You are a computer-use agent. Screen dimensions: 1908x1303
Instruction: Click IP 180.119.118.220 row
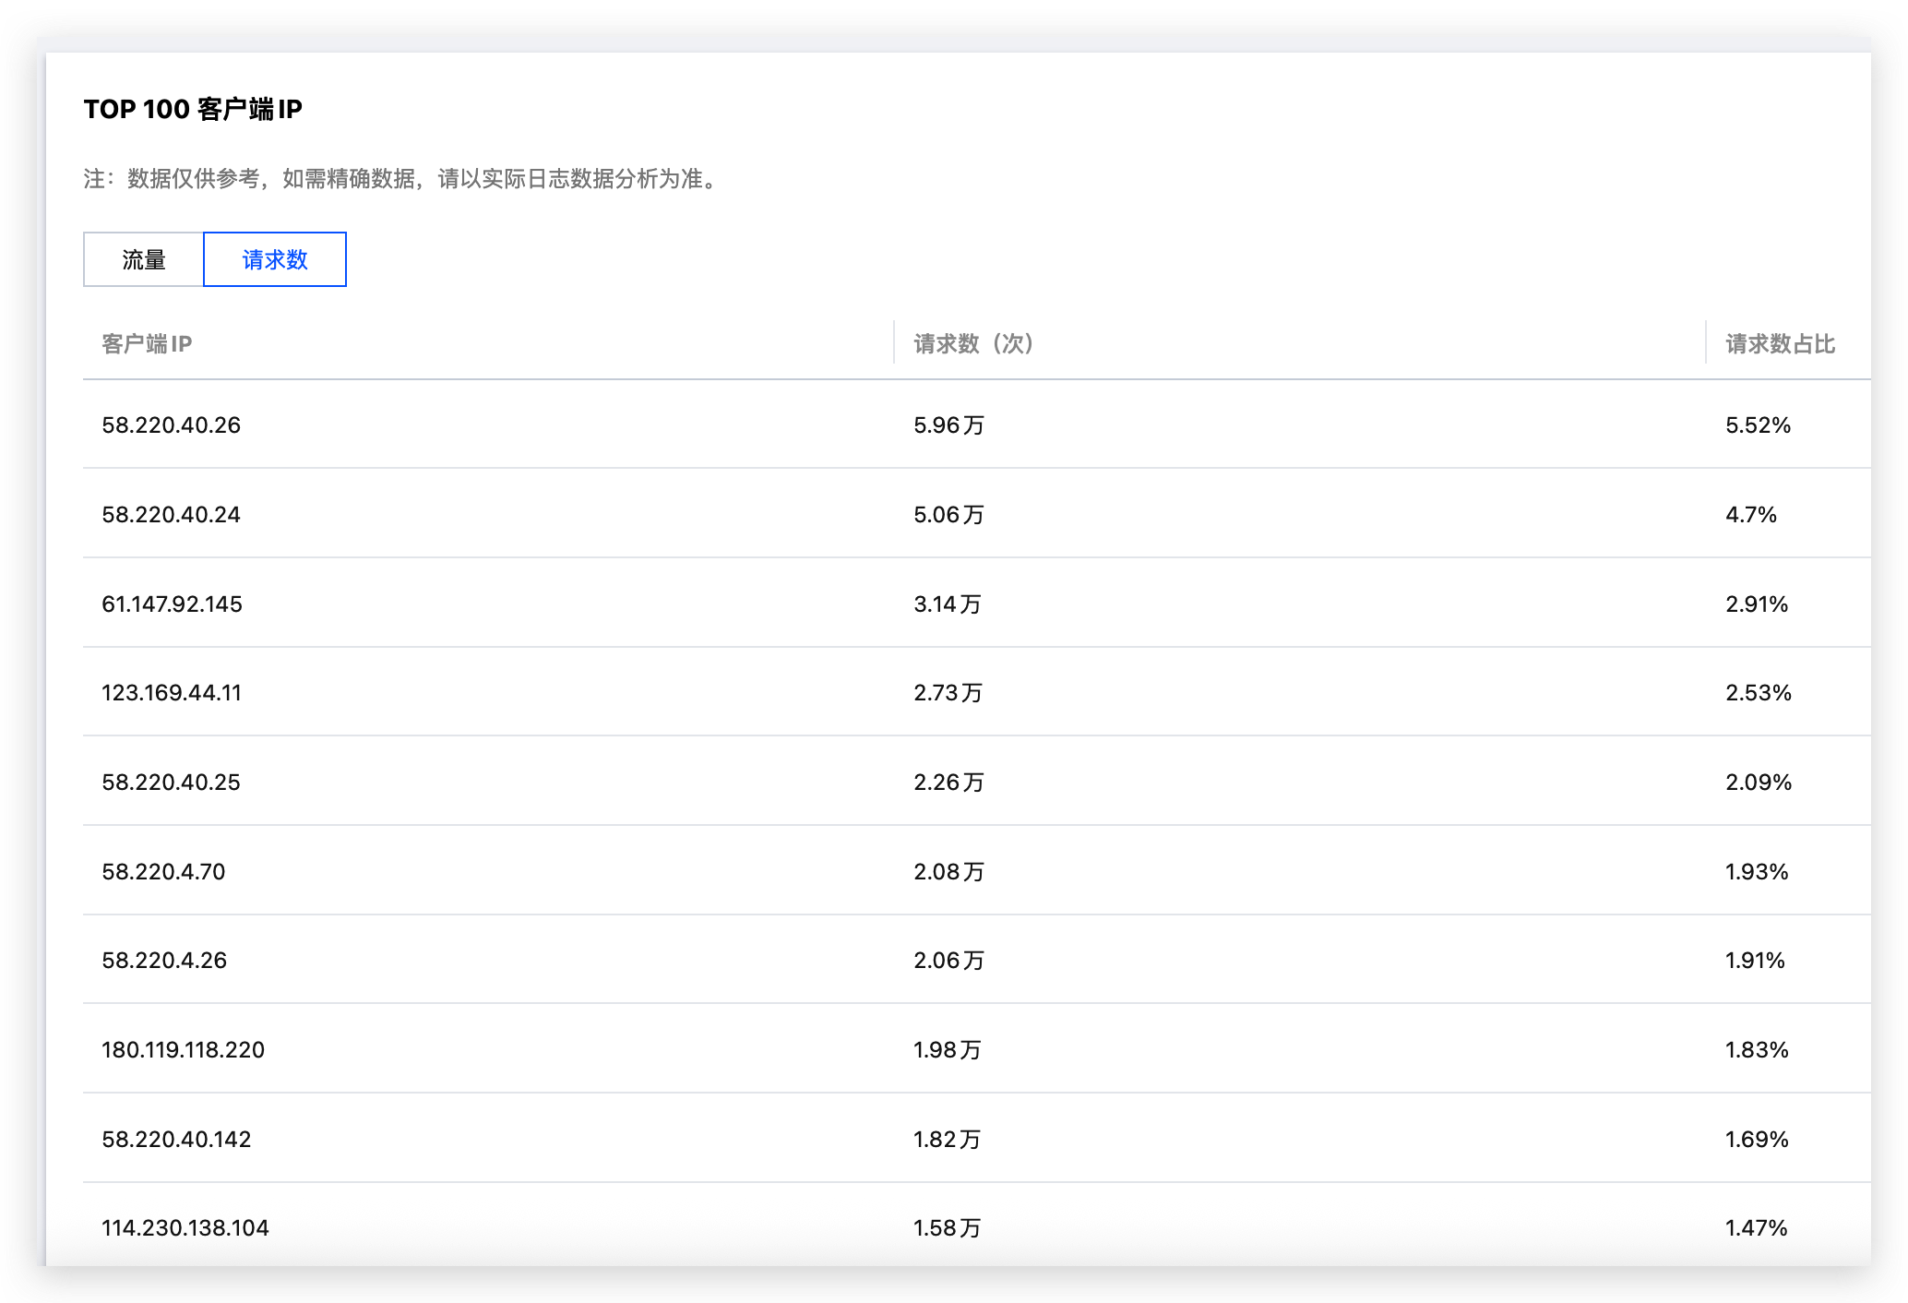coord(183,1050)
